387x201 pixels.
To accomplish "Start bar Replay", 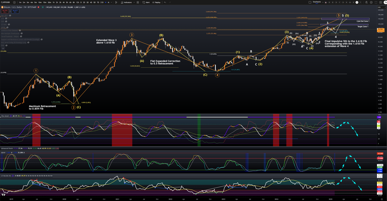I will click(x=156, y=2).
